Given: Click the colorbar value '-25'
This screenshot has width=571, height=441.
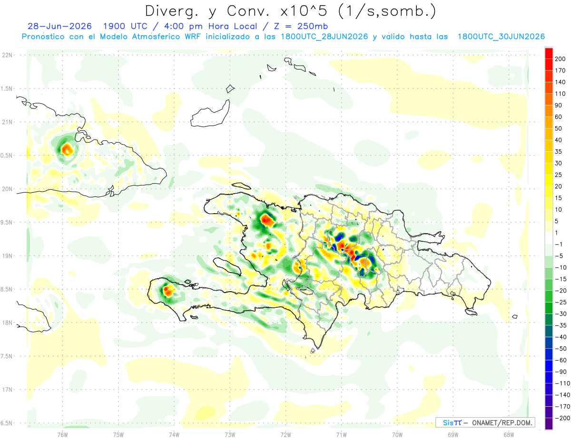Looking at the screenshot, I should (561, 302).
